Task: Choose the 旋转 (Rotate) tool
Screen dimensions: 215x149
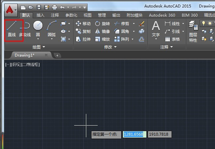Action: (102, 23)
